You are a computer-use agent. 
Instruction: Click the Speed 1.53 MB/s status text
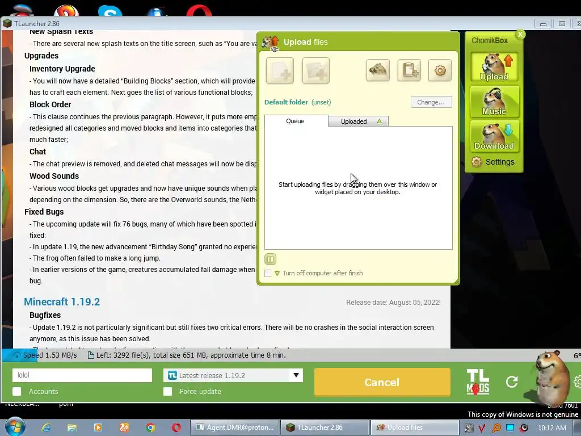pyautogui.click(x=50, y=355)
